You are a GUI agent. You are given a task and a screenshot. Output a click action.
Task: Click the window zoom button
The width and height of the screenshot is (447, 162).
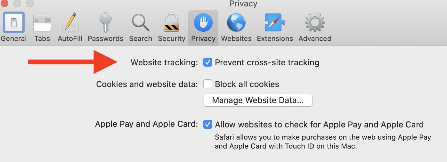pyautogui.click(x=30, y=3)
